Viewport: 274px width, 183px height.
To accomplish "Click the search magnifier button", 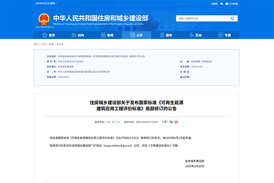I will 233,19.
